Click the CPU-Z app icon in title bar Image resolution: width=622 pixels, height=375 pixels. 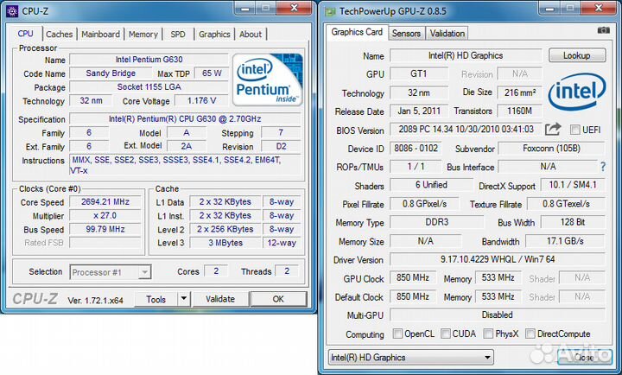coord(12,10)
